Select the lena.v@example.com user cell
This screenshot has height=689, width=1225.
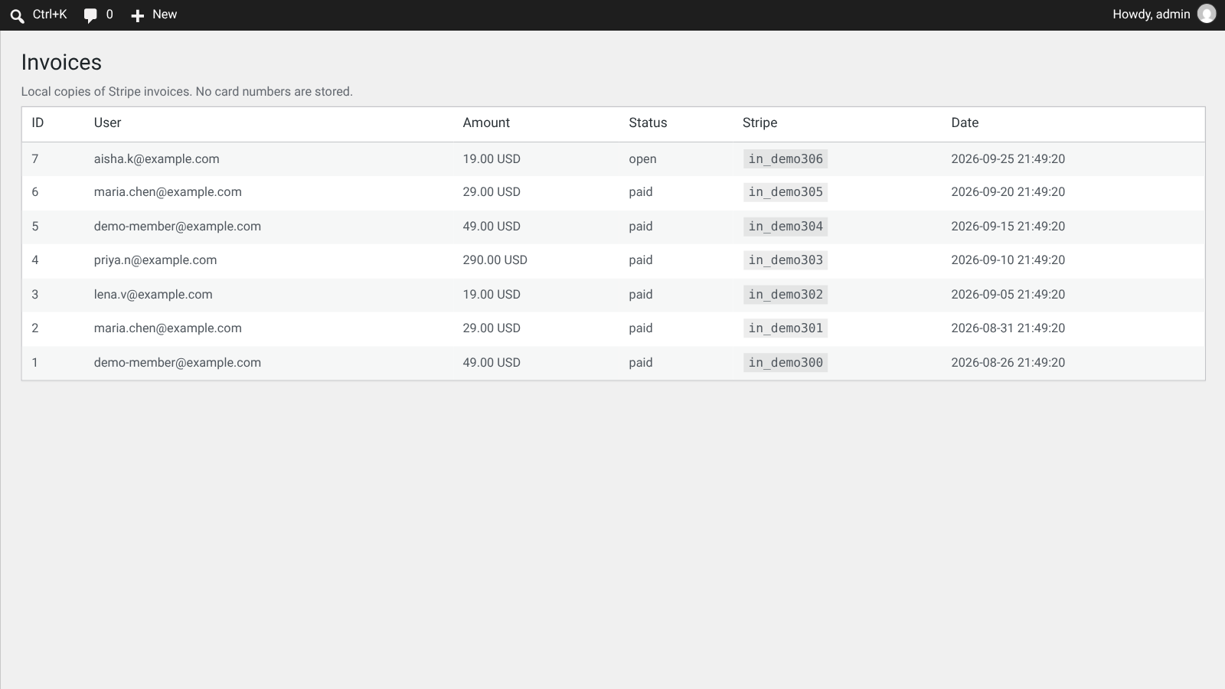(x=153, y=295)
